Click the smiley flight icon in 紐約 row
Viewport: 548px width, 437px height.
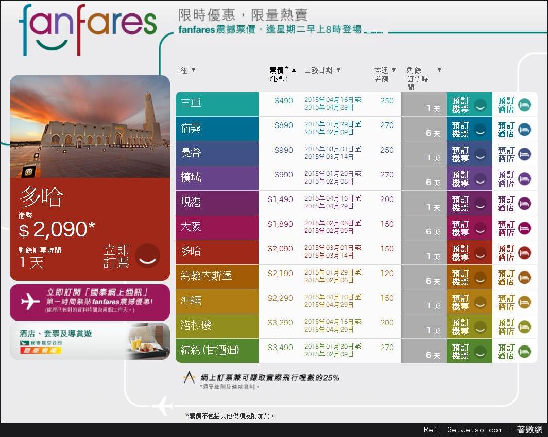(x=480, y=352)
